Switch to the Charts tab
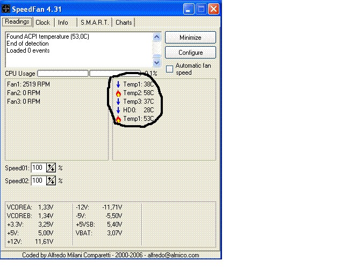 pyautogui.click(x=124, y=23)
